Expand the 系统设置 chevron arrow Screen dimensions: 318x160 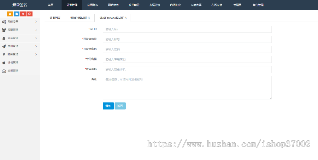36,22
